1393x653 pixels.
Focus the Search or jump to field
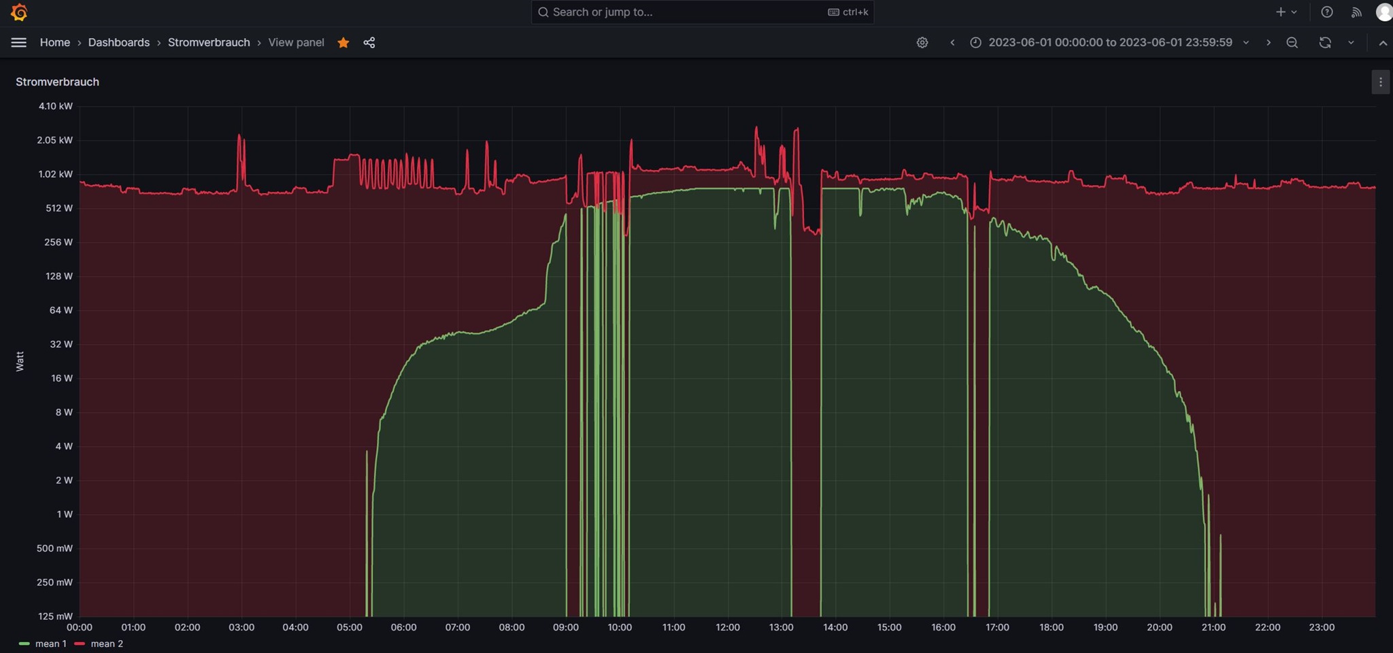point(703,12)
